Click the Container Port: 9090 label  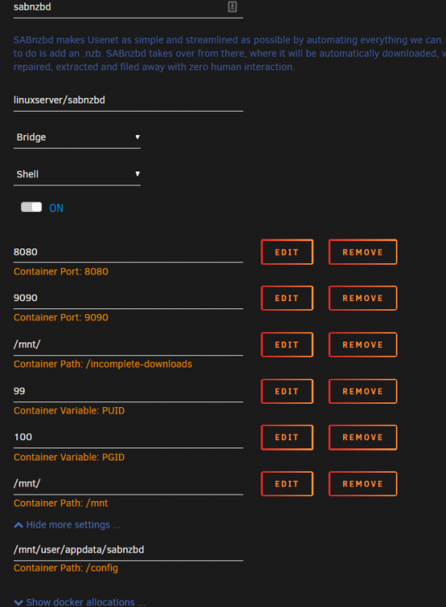61,318
